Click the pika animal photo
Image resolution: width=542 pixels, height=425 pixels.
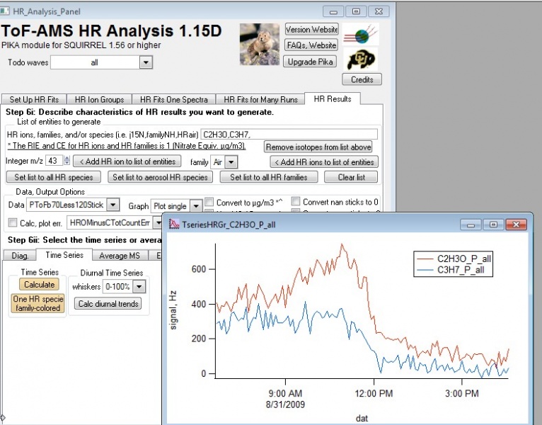pos(260,45)
